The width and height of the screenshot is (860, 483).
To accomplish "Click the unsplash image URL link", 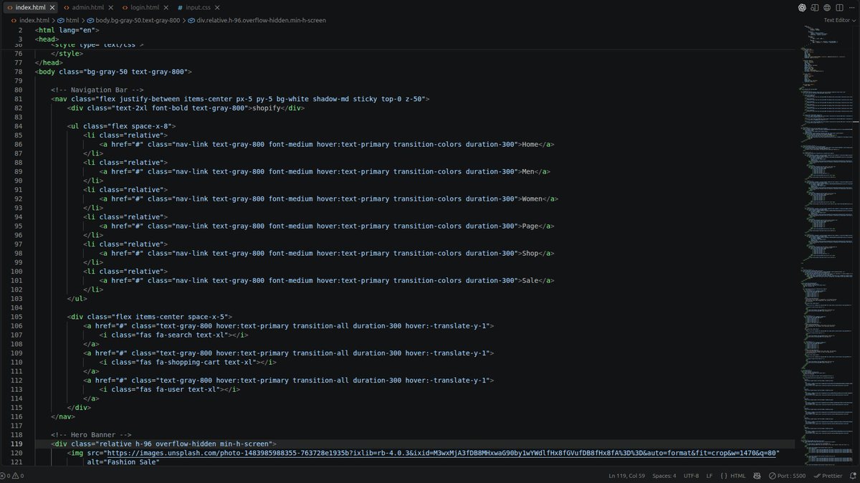I will [x=442, y=453].
